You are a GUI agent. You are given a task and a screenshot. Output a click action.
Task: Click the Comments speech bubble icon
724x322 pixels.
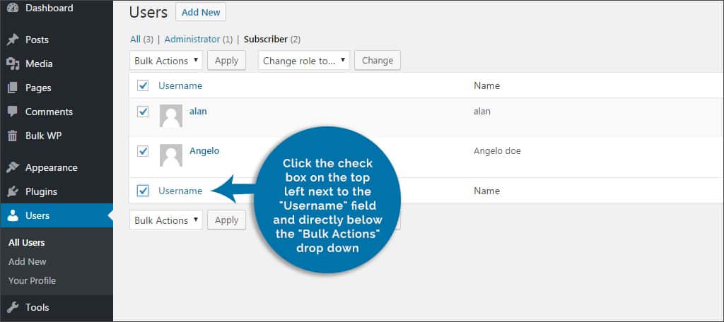click(x=13, y=112)
